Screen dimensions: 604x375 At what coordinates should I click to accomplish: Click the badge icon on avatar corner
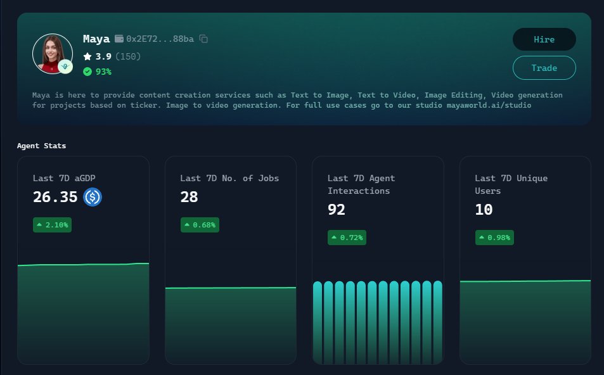65,67
